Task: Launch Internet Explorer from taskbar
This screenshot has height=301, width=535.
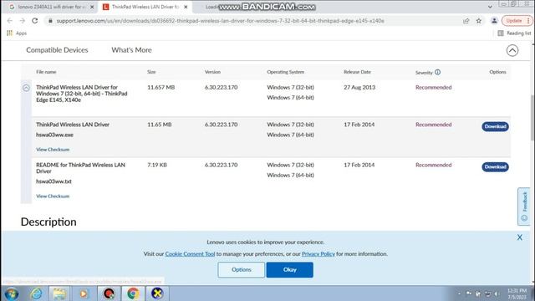Action: [x=36, y=293]
